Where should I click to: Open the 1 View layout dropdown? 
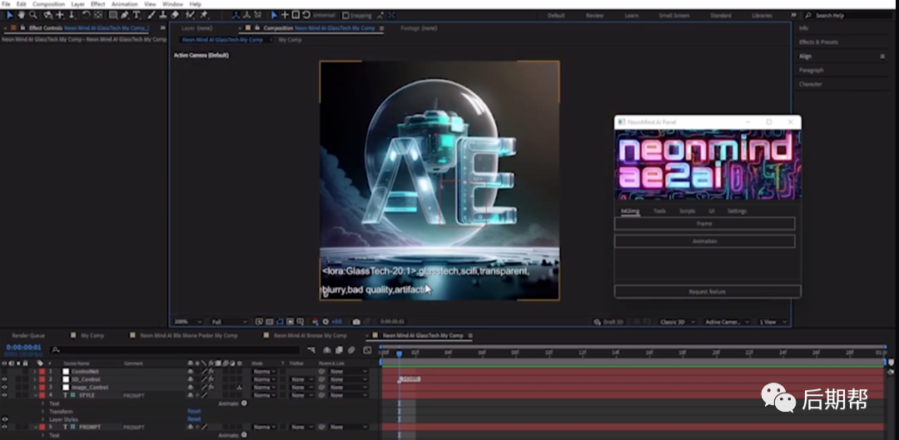point(772,322)
